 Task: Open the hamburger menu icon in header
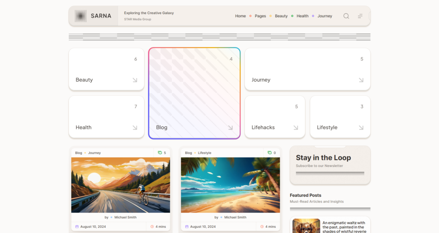tap(360, 16)
